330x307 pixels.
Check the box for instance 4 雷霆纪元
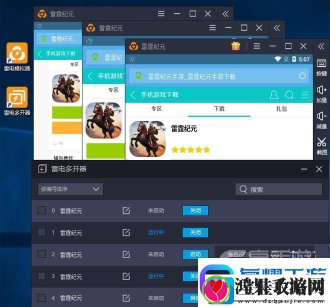pyautogui.click(x=41, y=297)
